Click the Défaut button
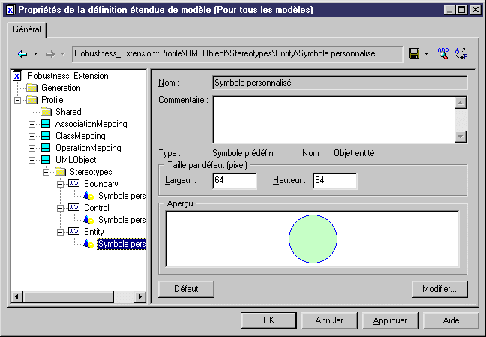 186,289
